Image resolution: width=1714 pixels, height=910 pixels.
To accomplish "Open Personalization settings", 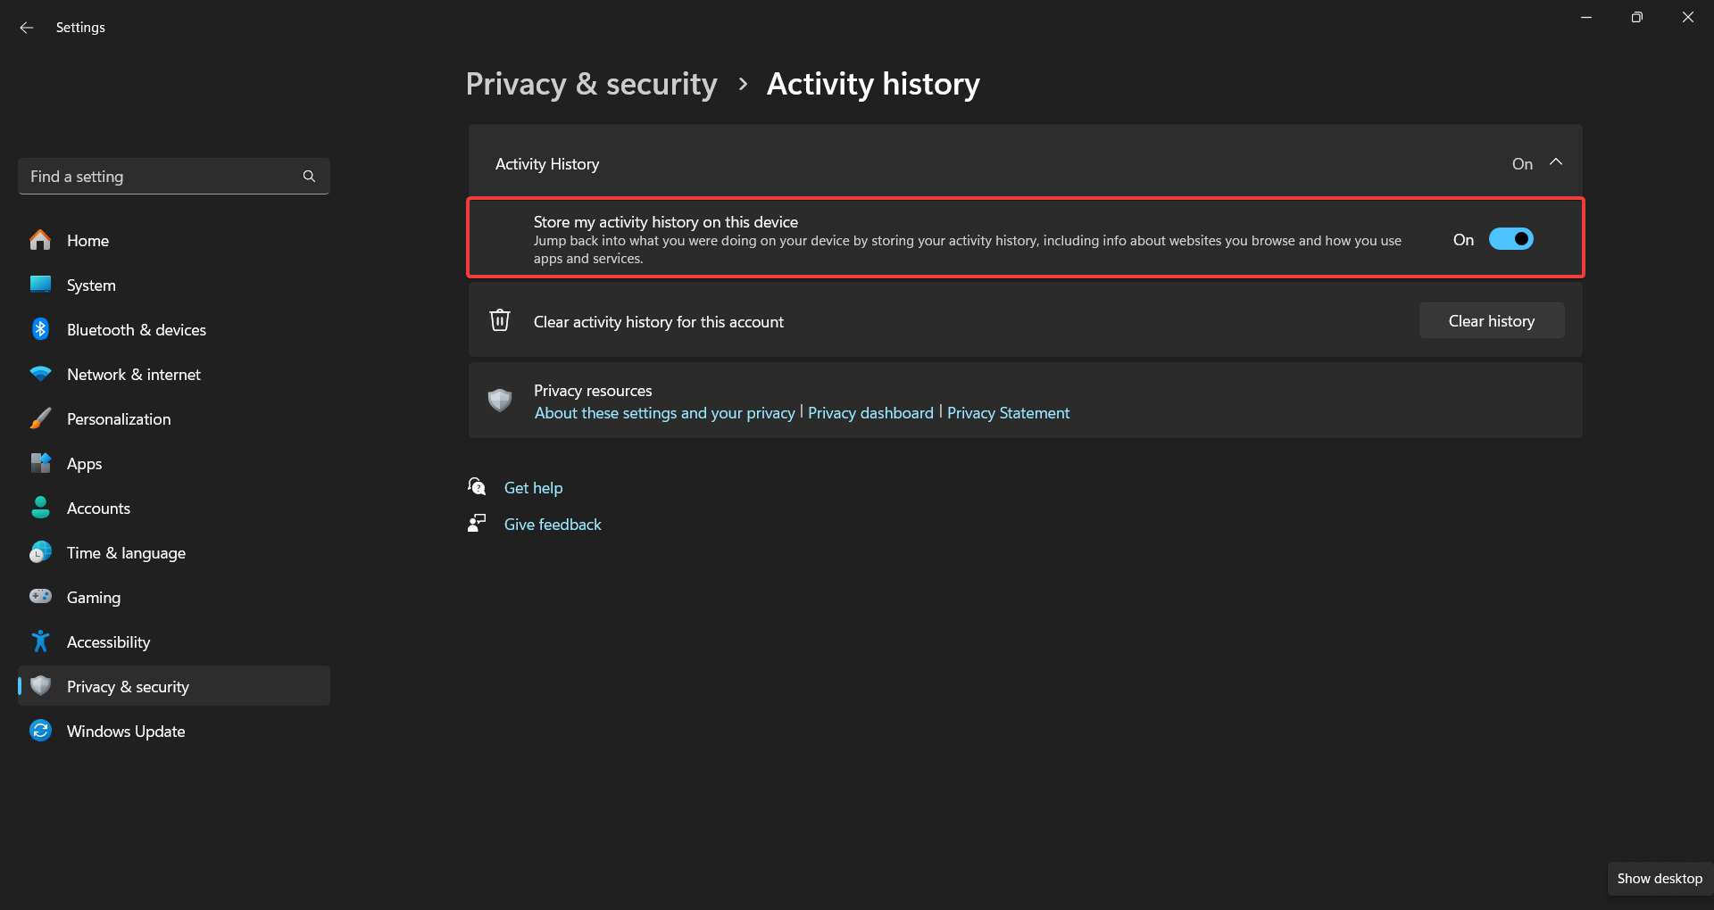I will coord(174,418).
